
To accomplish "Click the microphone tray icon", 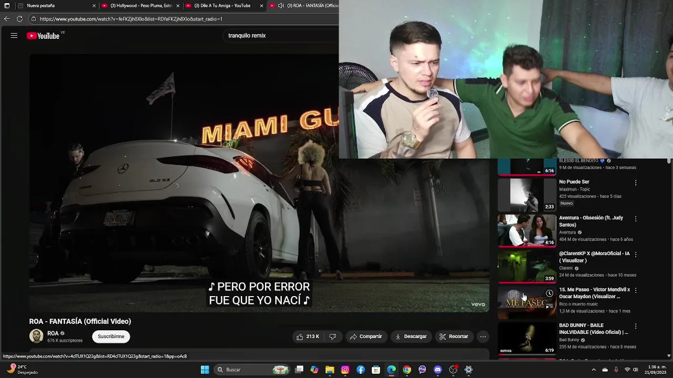I will point(616,370).
